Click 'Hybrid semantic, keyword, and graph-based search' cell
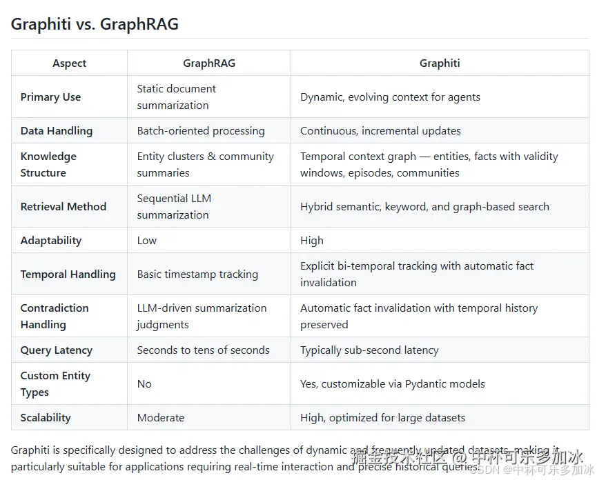This screenshot has width=597, height=480. [x=424, y=206]
